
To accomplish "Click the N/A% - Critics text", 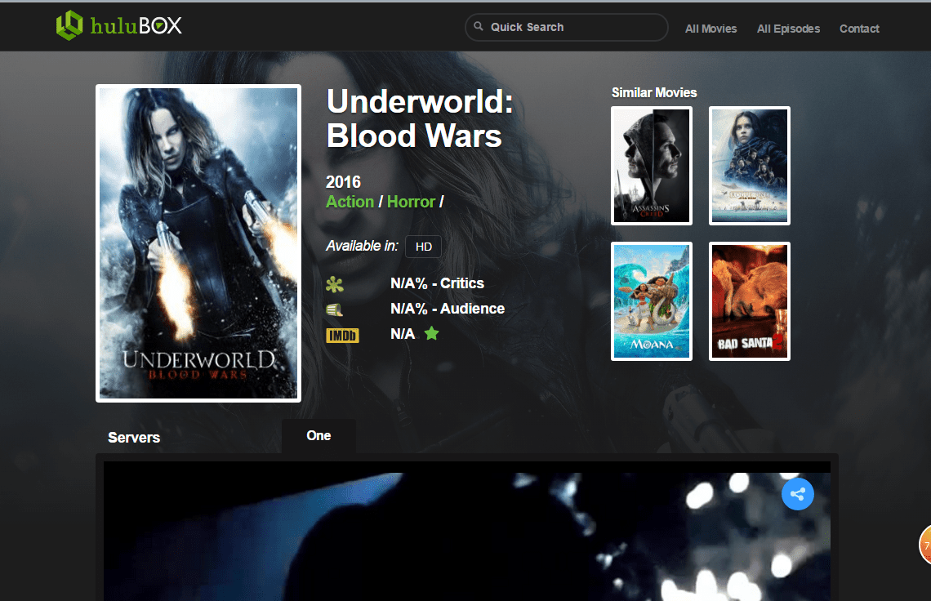I will point(437,284).
